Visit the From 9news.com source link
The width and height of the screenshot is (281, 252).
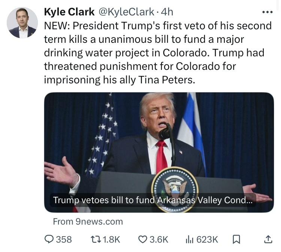88,222
